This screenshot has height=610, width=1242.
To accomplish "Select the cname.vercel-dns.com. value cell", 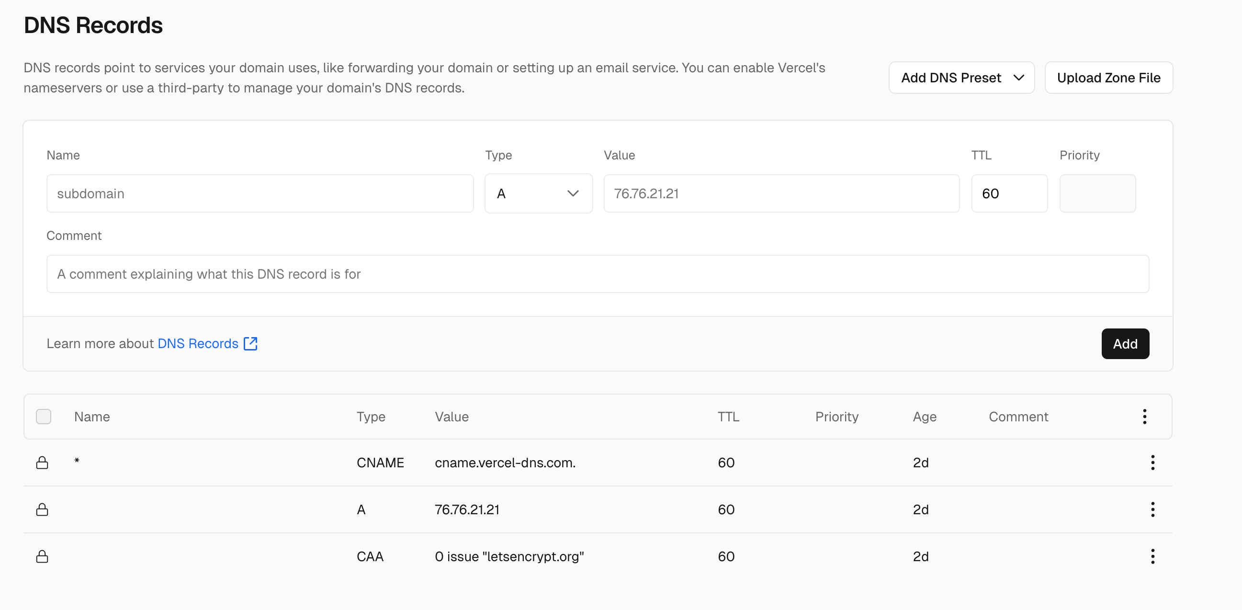I will [x=505, y=463].
